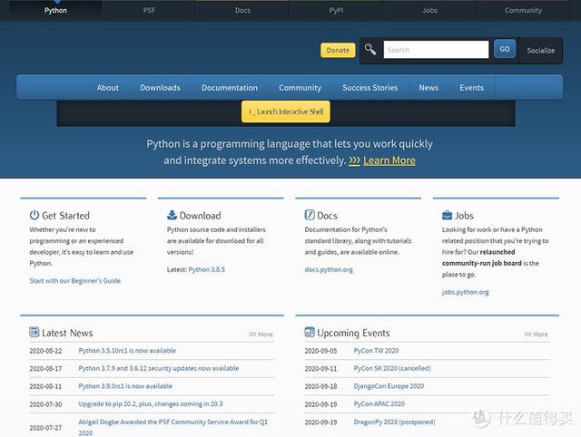Viewport: 581px width, 437px height.
Task: Click the notepad icon beside Docs
Action: click(x=310, y=215)
